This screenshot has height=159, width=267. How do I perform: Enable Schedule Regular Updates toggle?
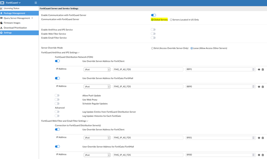tap(57, 104)
